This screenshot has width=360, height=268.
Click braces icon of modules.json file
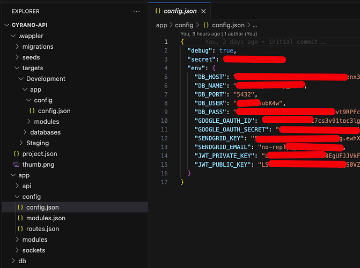point(20,218)
